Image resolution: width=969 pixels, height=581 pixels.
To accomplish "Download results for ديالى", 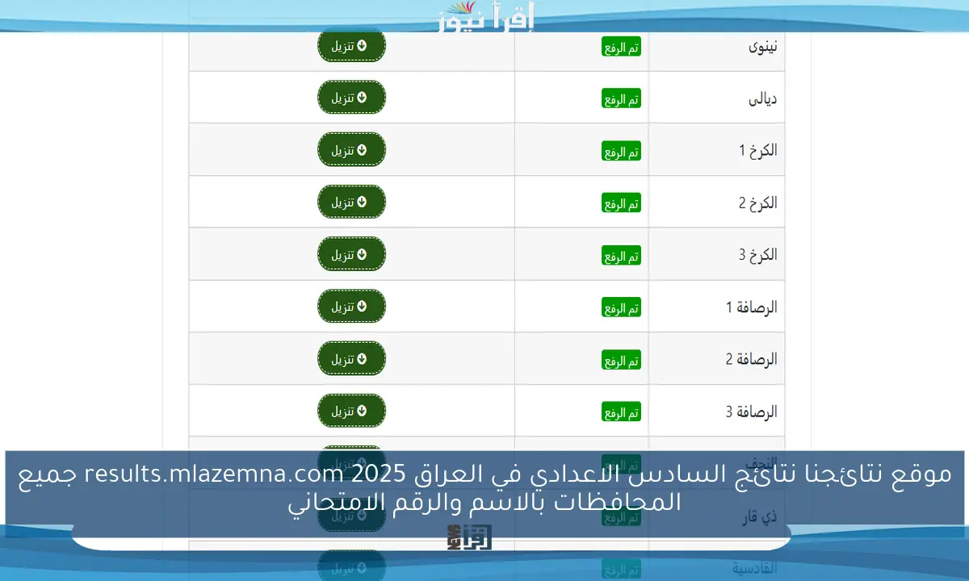I will 351,98.
